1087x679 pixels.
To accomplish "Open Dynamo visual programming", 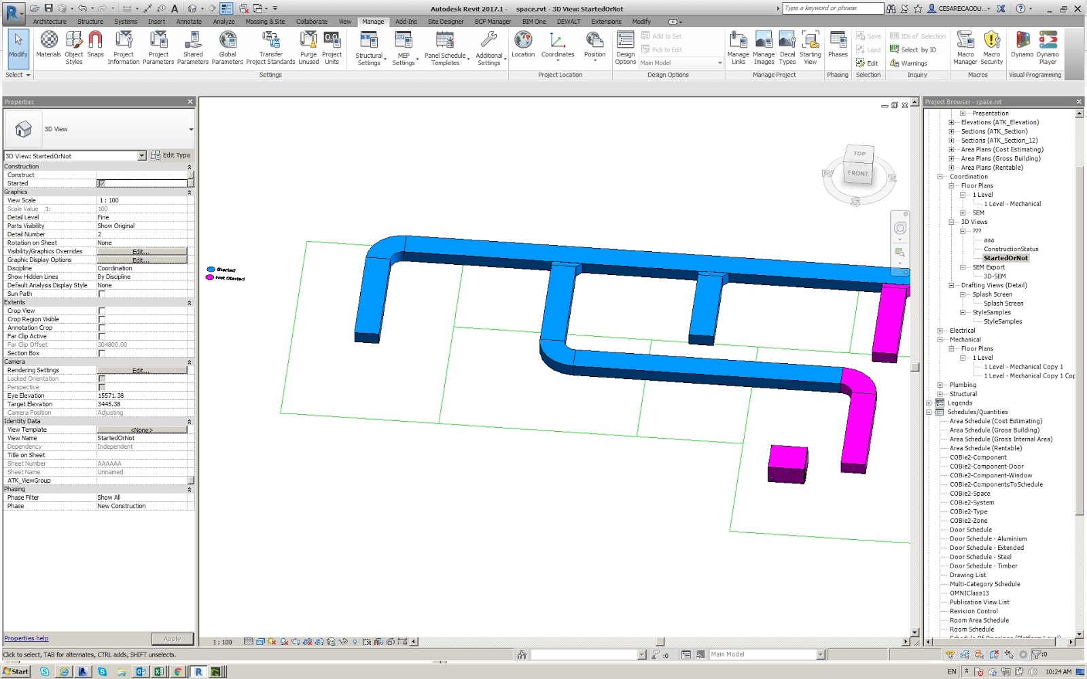I will coord(1021,45).
